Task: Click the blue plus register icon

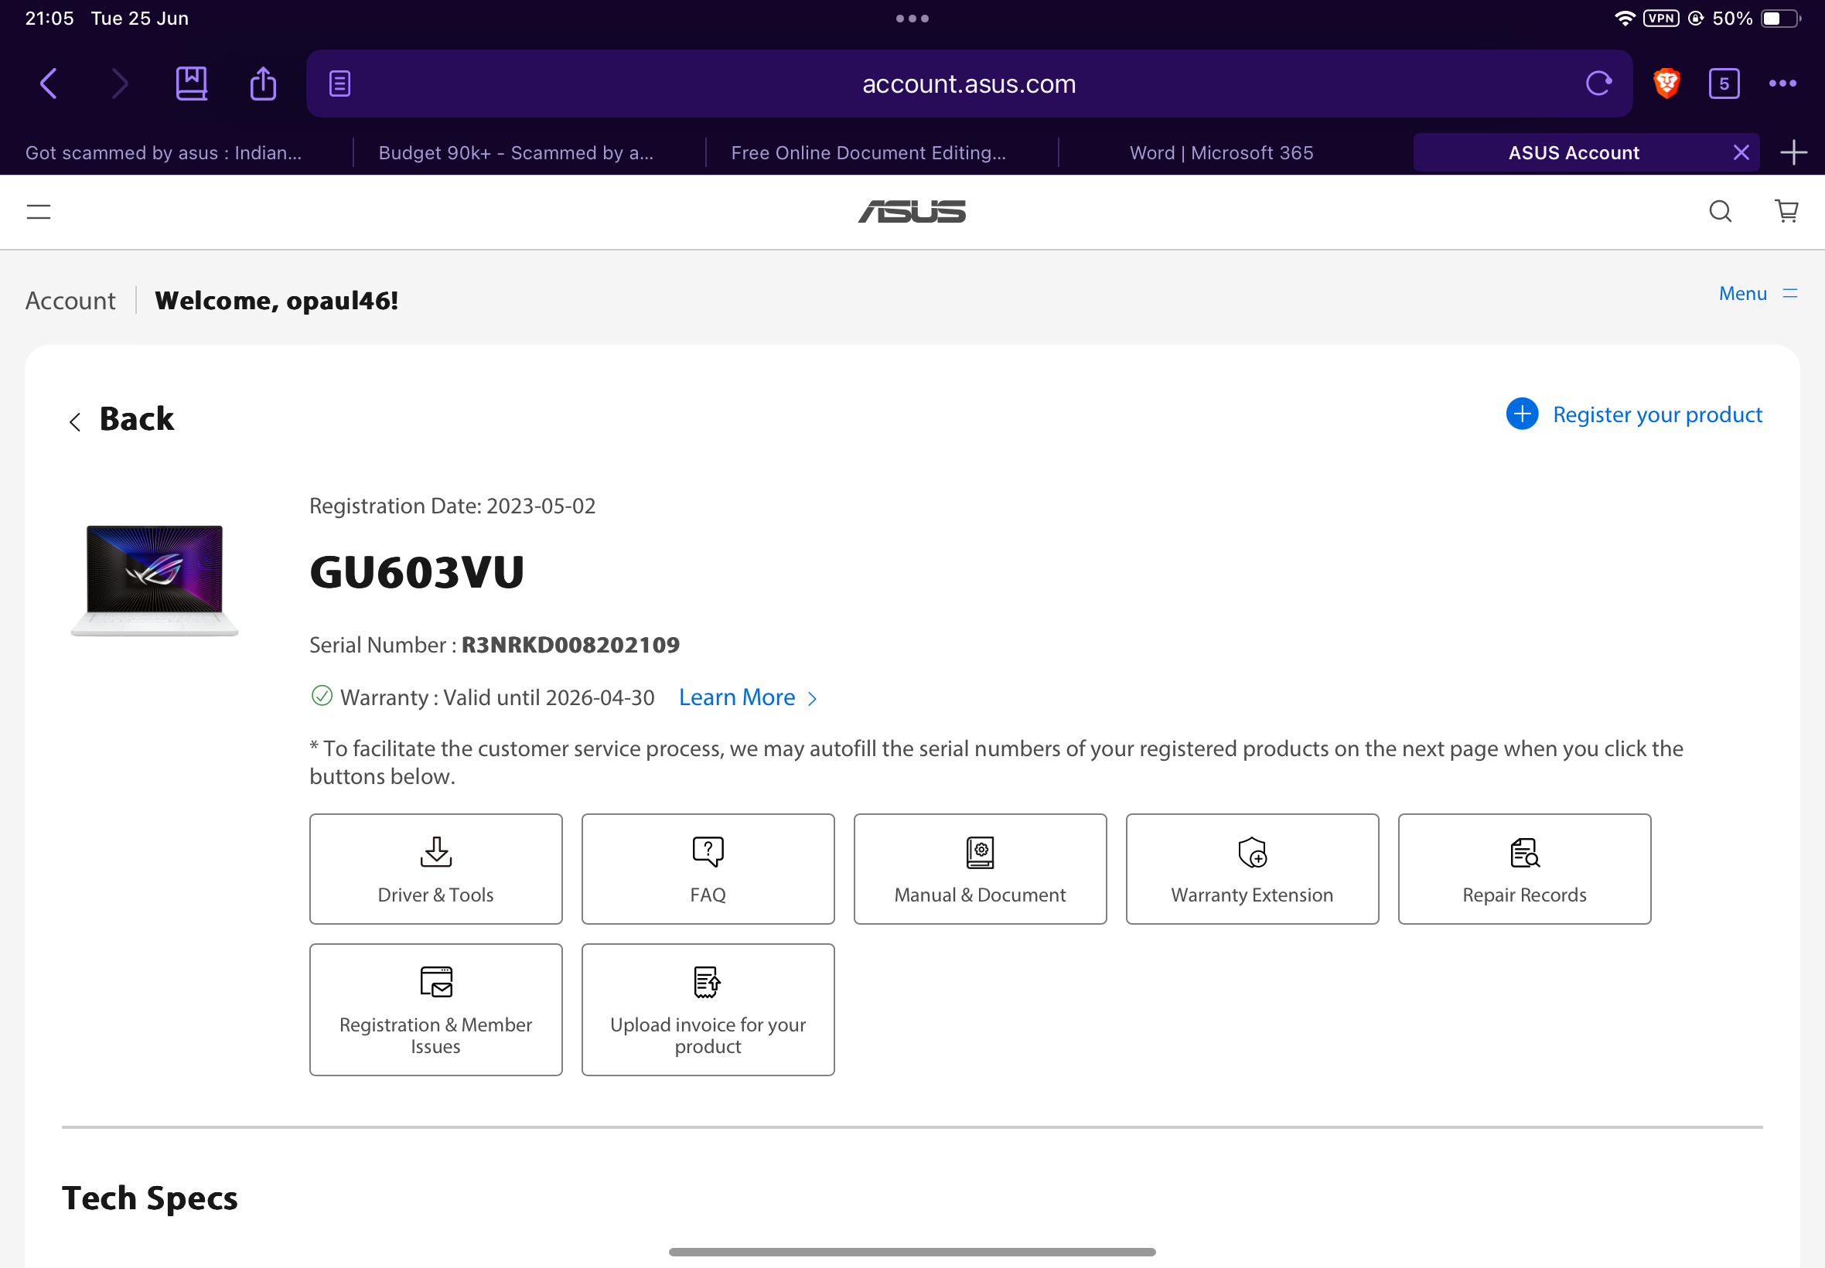Action: 1523,414
